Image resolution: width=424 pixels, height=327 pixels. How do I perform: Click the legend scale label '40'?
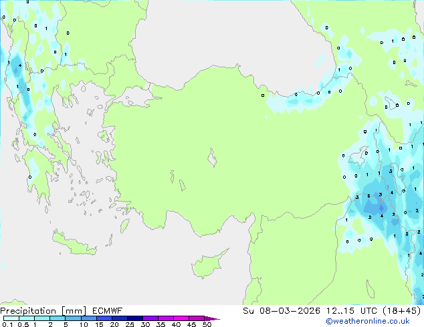176,324
